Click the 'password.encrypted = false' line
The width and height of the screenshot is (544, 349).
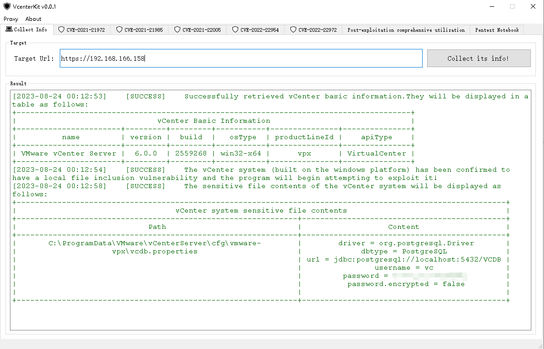click(406, 284)
